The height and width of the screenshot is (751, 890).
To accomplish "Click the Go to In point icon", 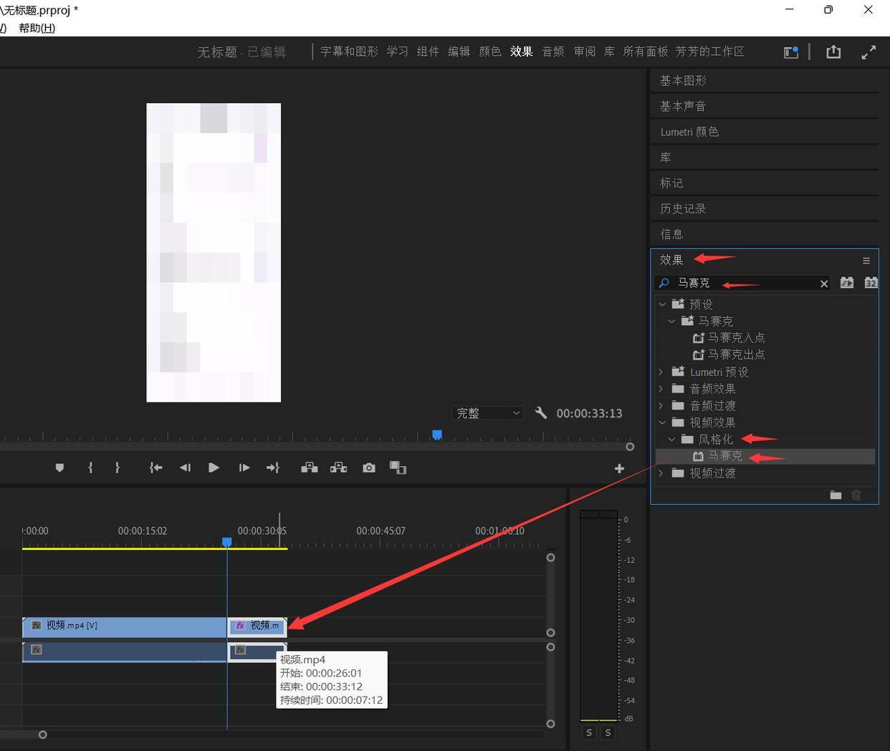I will point(155,467).
